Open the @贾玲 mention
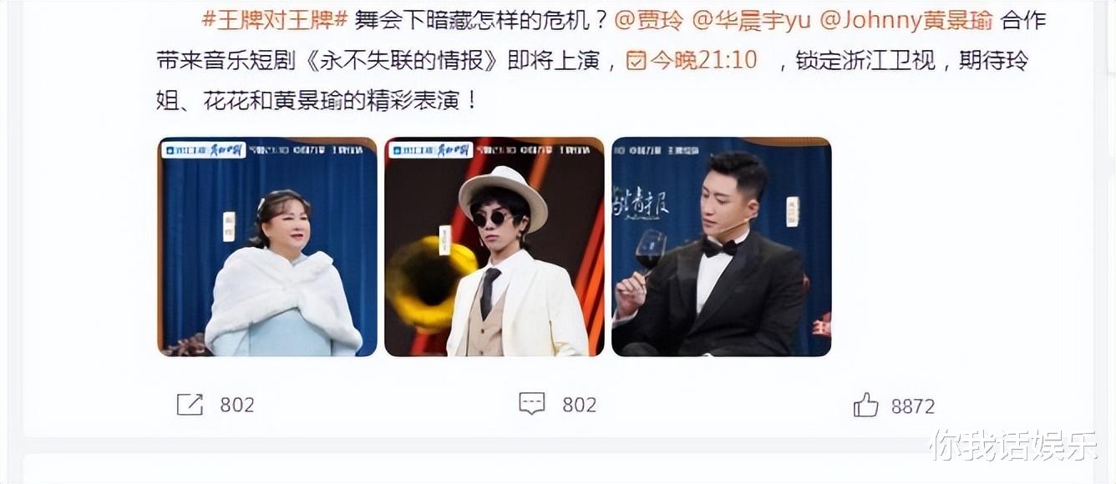 coord(648,20)
